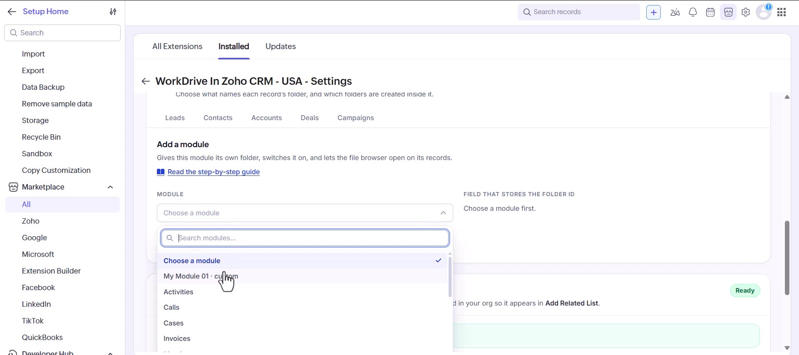Go back from WorkDrive settings page

pyautogui.click(x=145, y=81)
